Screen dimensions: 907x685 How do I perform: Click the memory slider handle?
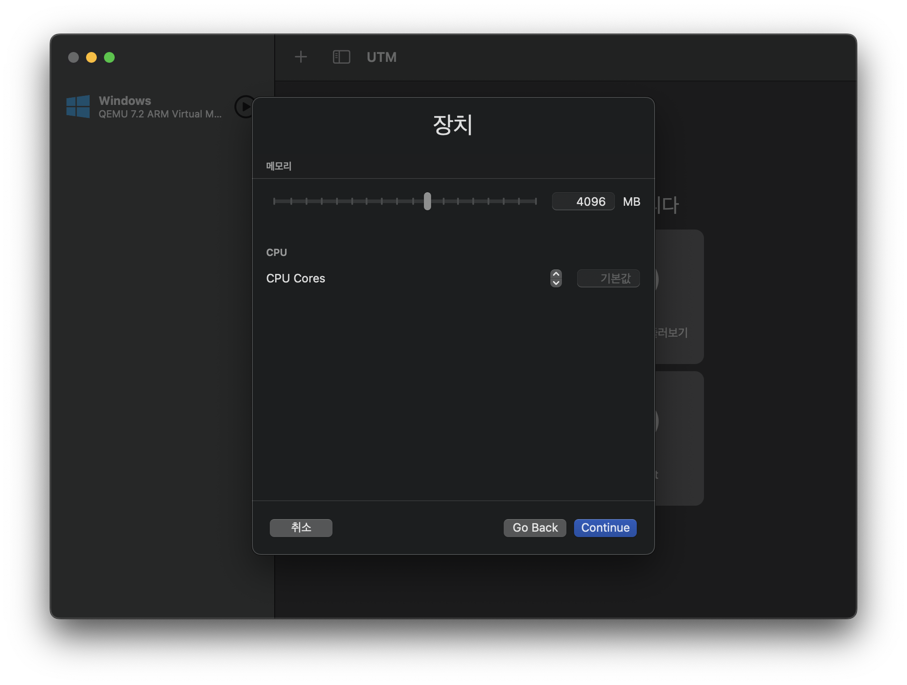point(427,201)
